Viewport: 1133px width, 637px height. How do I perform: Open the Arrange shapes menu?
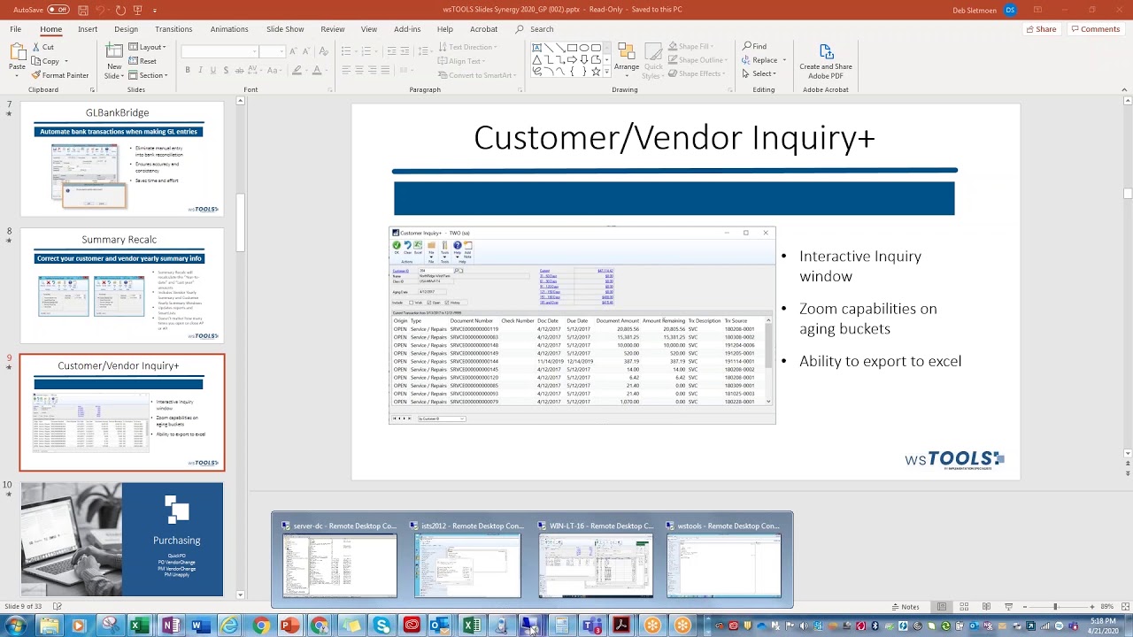627,58
